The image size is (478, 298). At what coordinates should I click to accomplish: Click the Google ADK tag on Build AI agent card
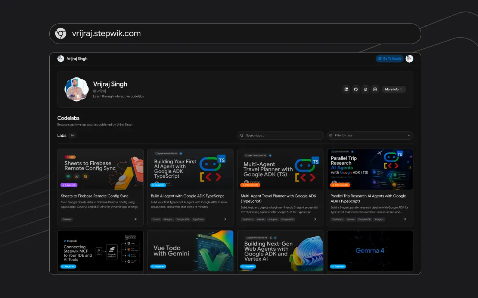183,219
